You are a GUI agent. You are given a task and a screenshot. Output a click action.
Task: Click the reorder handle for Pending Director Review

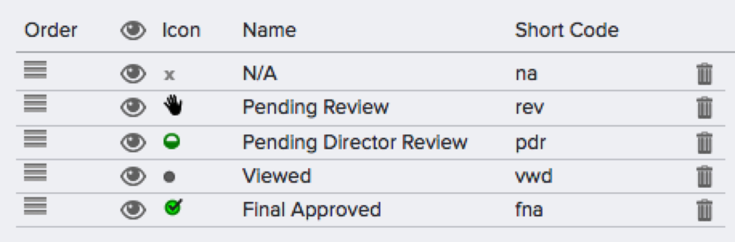[x=35, y=138]
